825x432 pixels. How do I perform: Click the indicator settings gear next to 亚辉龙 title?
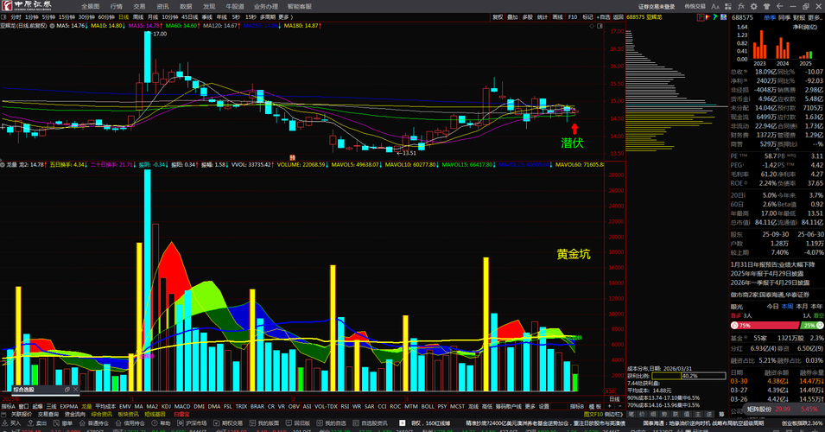52,25
